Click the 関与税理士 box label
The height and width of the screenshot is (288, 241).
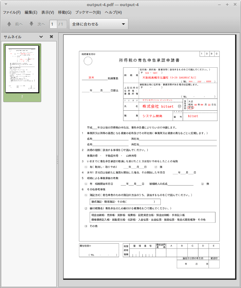coord(85,246)
